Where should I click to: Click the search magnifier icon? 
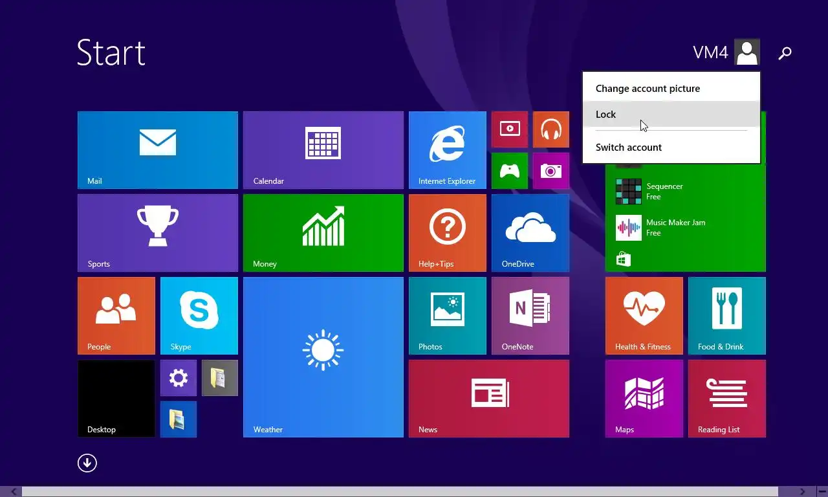pyautogui.click(x=785, y=53)
